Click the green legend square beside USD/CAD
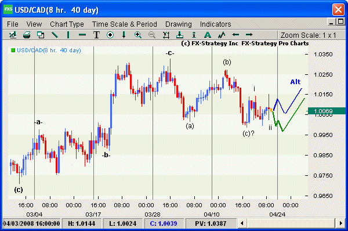Viewport: 348px width, 231px height. click(13, 50)
